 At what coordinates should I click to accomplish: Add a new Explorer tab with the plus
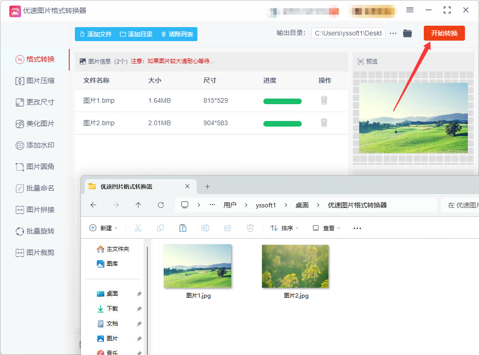207,187
